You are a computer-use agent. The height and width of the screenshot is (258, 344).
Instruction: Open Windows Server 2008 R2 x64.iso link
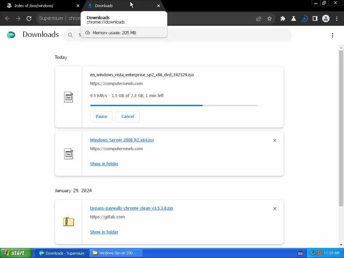coord(122,140)
